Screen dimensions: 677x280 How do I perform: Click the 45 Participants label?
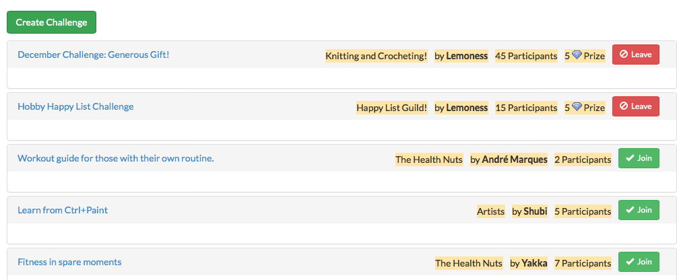tap(526, 56)
